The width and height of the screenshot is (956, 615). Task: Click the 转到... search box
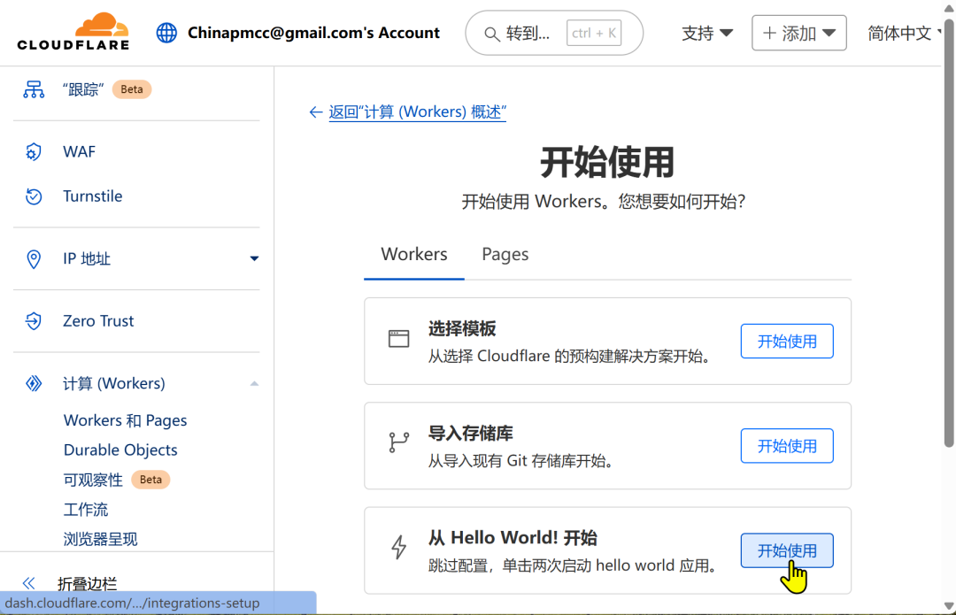(x=553, y=33)
